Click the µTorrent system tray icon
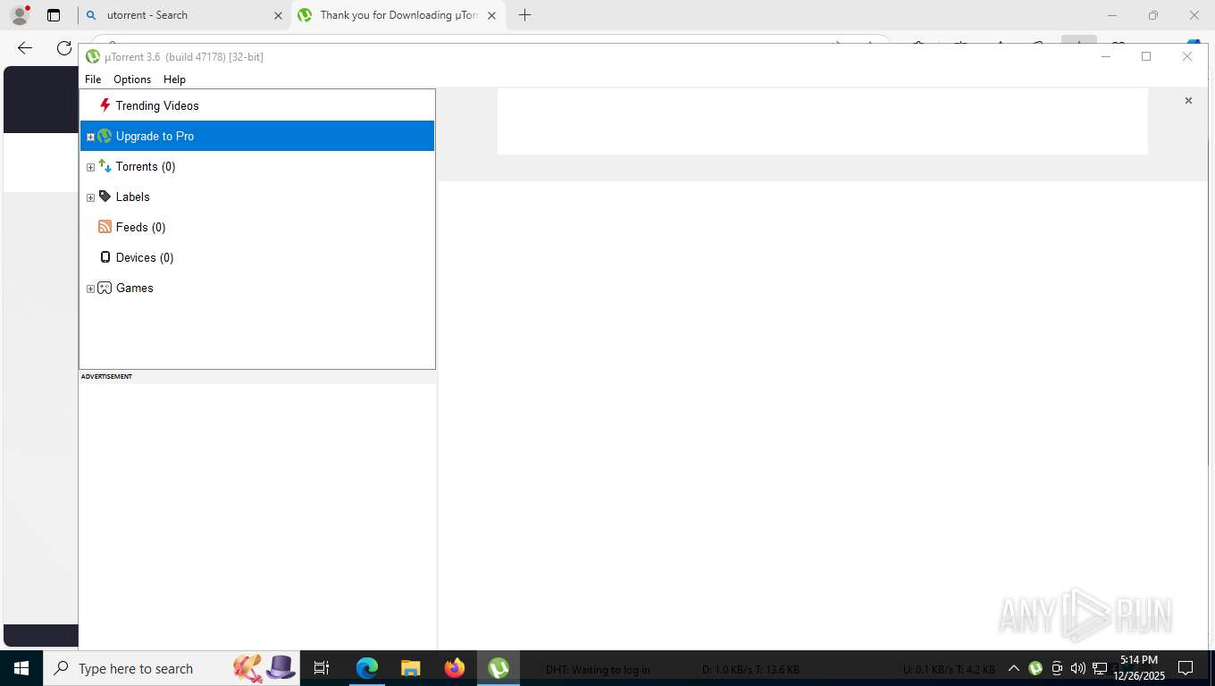The image size is (1215, 686). [x=1035, y=668]
